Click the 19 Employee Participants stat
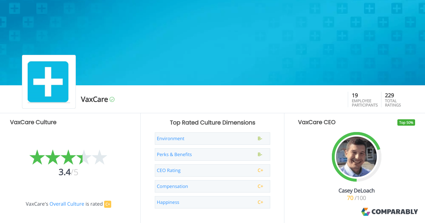This screenshot has width=425, height=223. coord(364,100)
